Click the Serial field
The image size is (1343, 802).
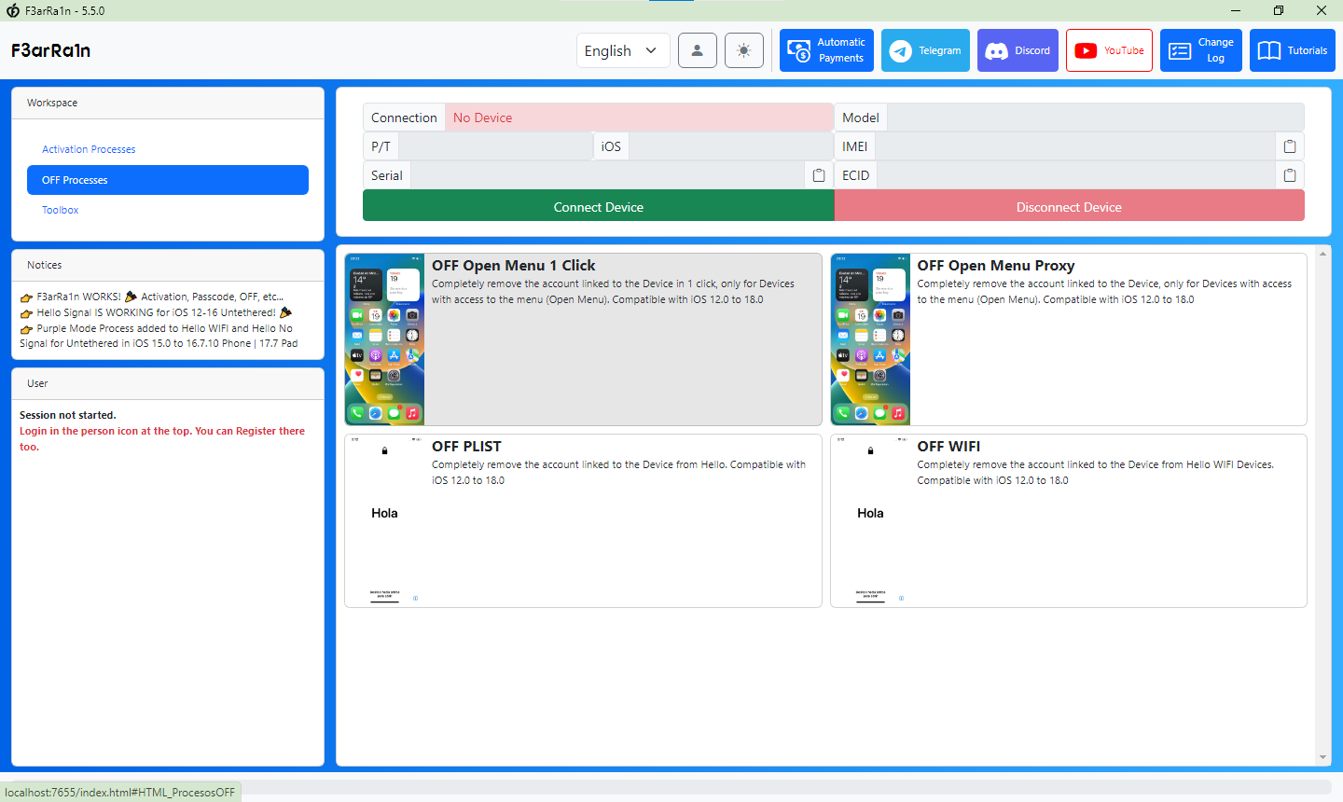coord(607,175)
